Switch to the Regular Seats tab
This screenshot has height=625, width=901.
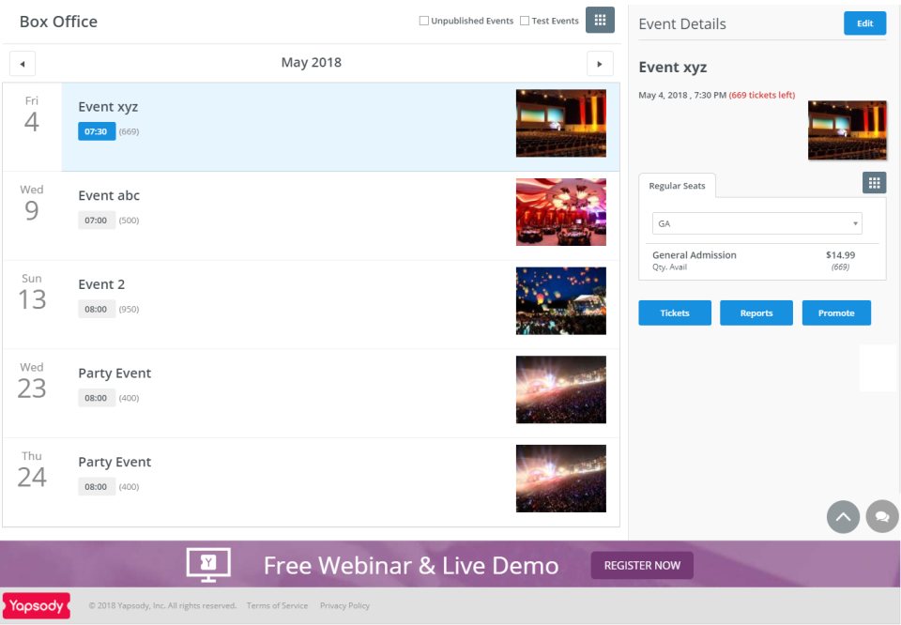677,185
